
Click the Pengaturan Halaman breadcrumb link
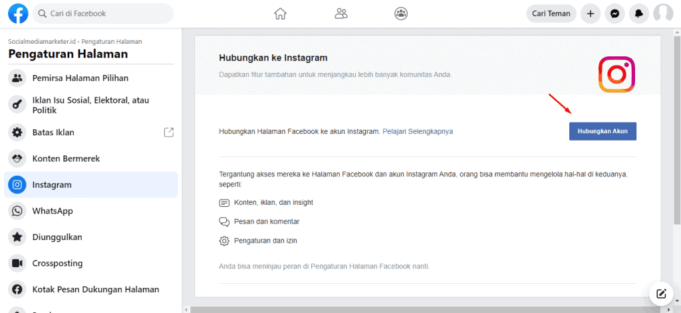click(112, 42)
